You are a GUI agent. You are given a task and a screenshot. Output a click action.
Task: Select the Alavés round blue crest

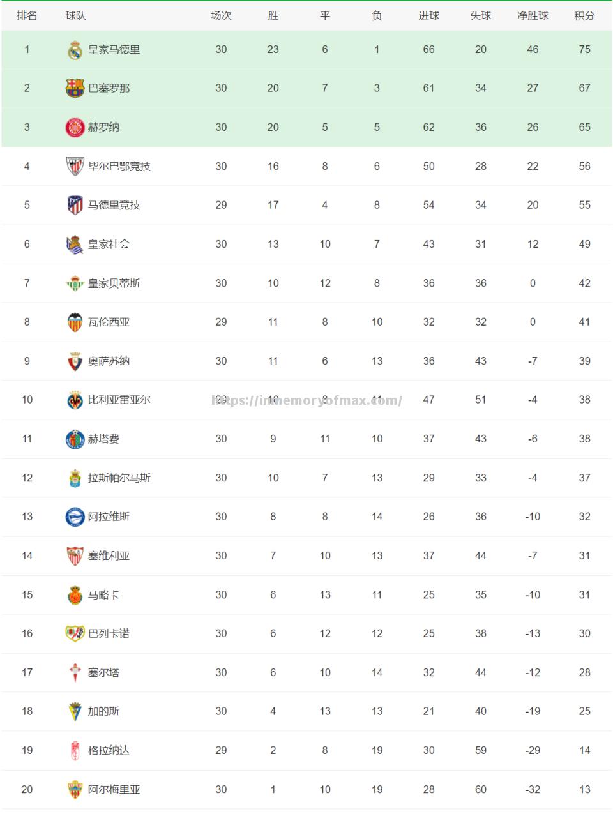(75, 517)
